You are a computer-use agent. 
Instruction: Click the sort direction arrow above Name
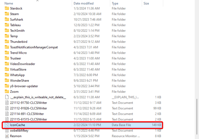[37, 1]
